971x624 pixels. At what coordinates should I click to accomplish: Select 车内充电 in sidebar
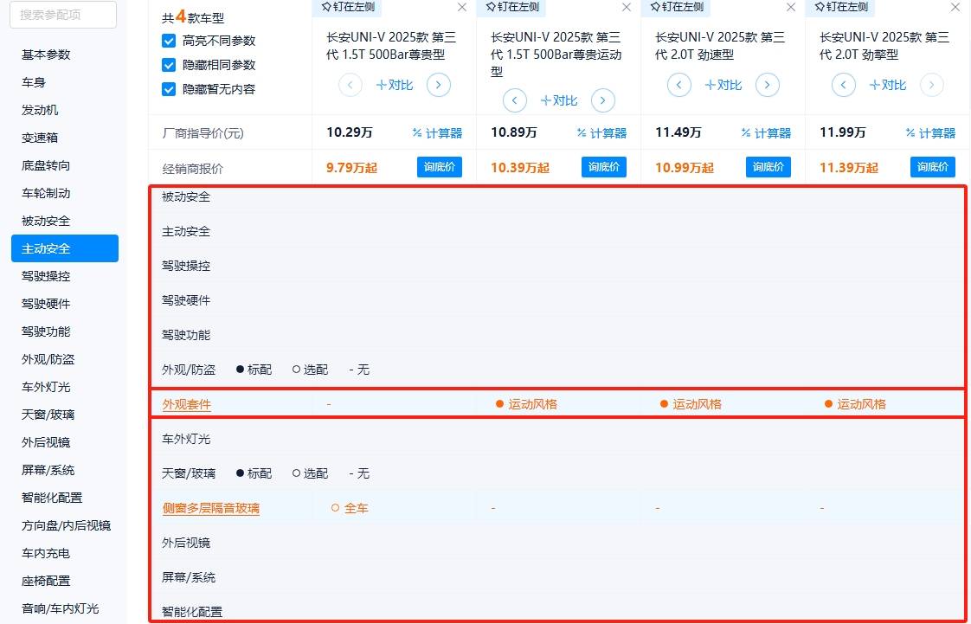(46, 553)
